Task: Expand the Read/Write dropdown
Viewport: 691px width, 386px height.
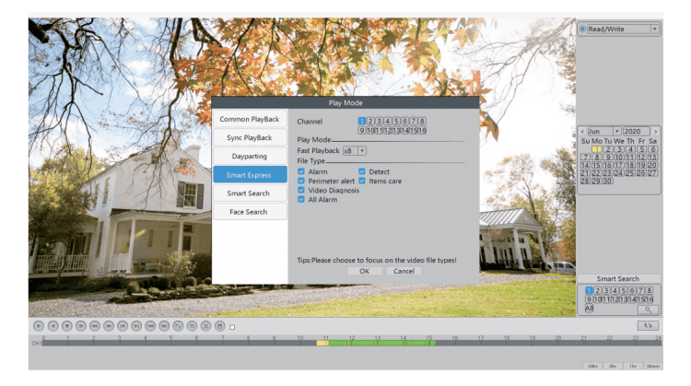Action: click(x=654, y=29)
